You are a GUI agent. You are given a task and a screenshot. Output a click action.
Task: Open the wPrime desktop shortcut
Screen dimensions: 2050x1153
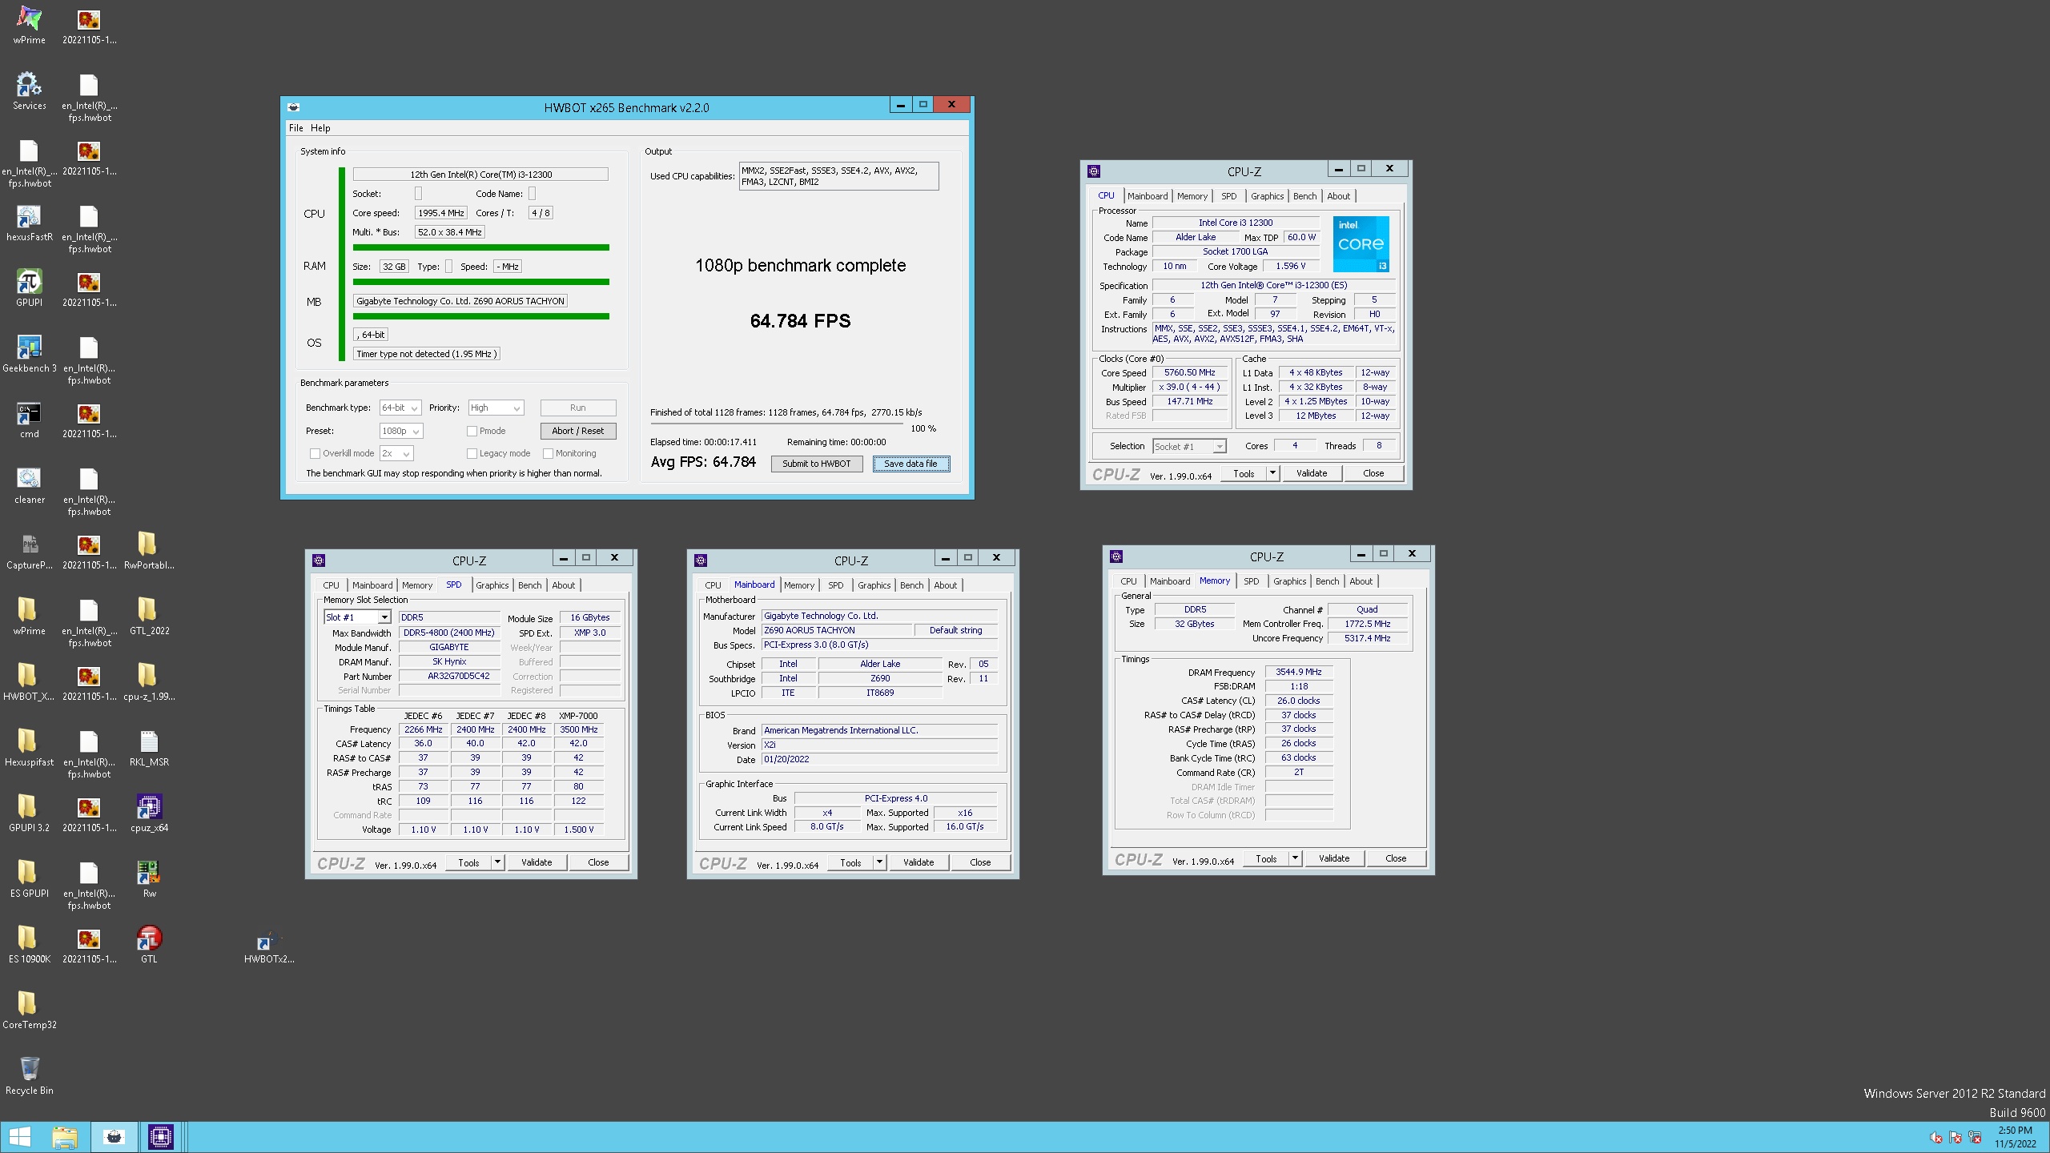pyautogui.click(x=29, y=26)
